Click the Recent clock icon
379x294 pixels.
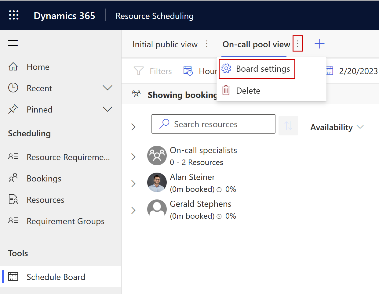pyautogui.click(x=13, y=88)
